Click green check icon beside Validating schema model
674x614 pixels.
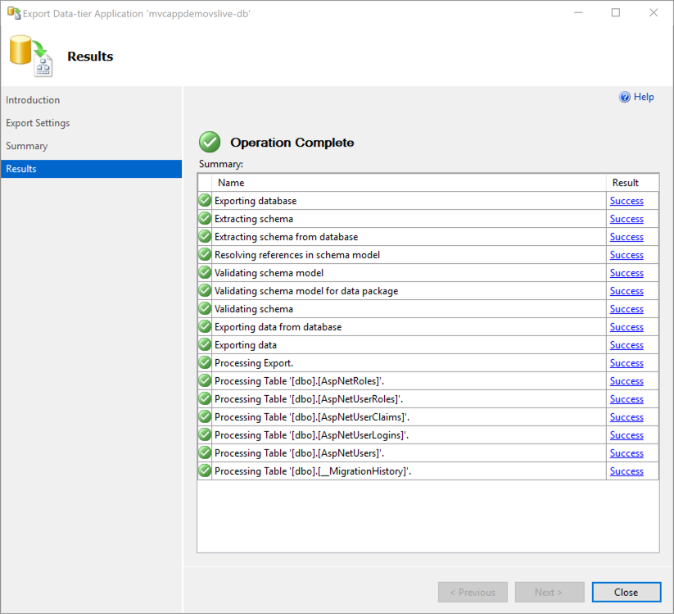pyautogui.click(x=205, y=273)
